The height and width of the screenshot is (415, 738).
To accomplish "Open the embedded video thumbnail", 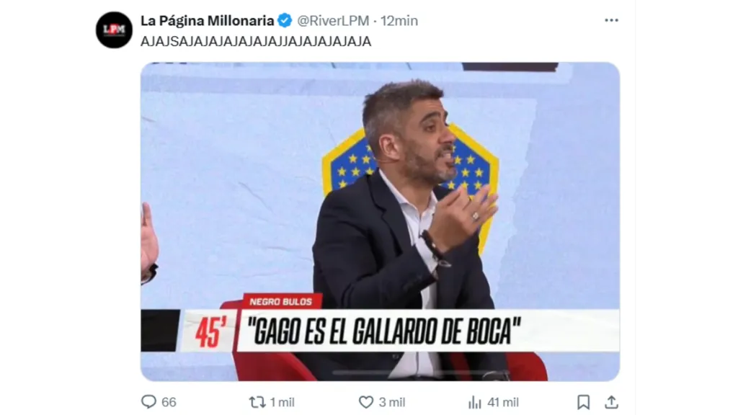I will point(380,222).
